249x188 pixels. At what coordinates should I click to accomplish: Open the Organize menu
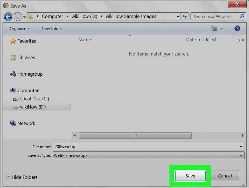click(20, 28)
